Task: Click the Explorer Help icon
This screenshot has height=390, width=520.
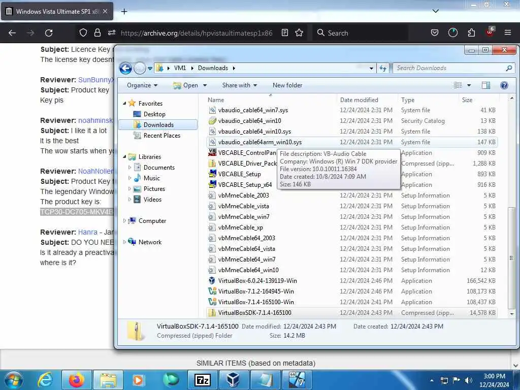Action: click(x=504, y=85)
